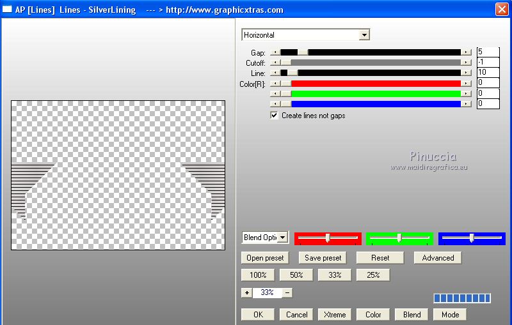Screen dimensions: 512x325
Task: Click the Line value field showing 10
Action: pos(488,72)
